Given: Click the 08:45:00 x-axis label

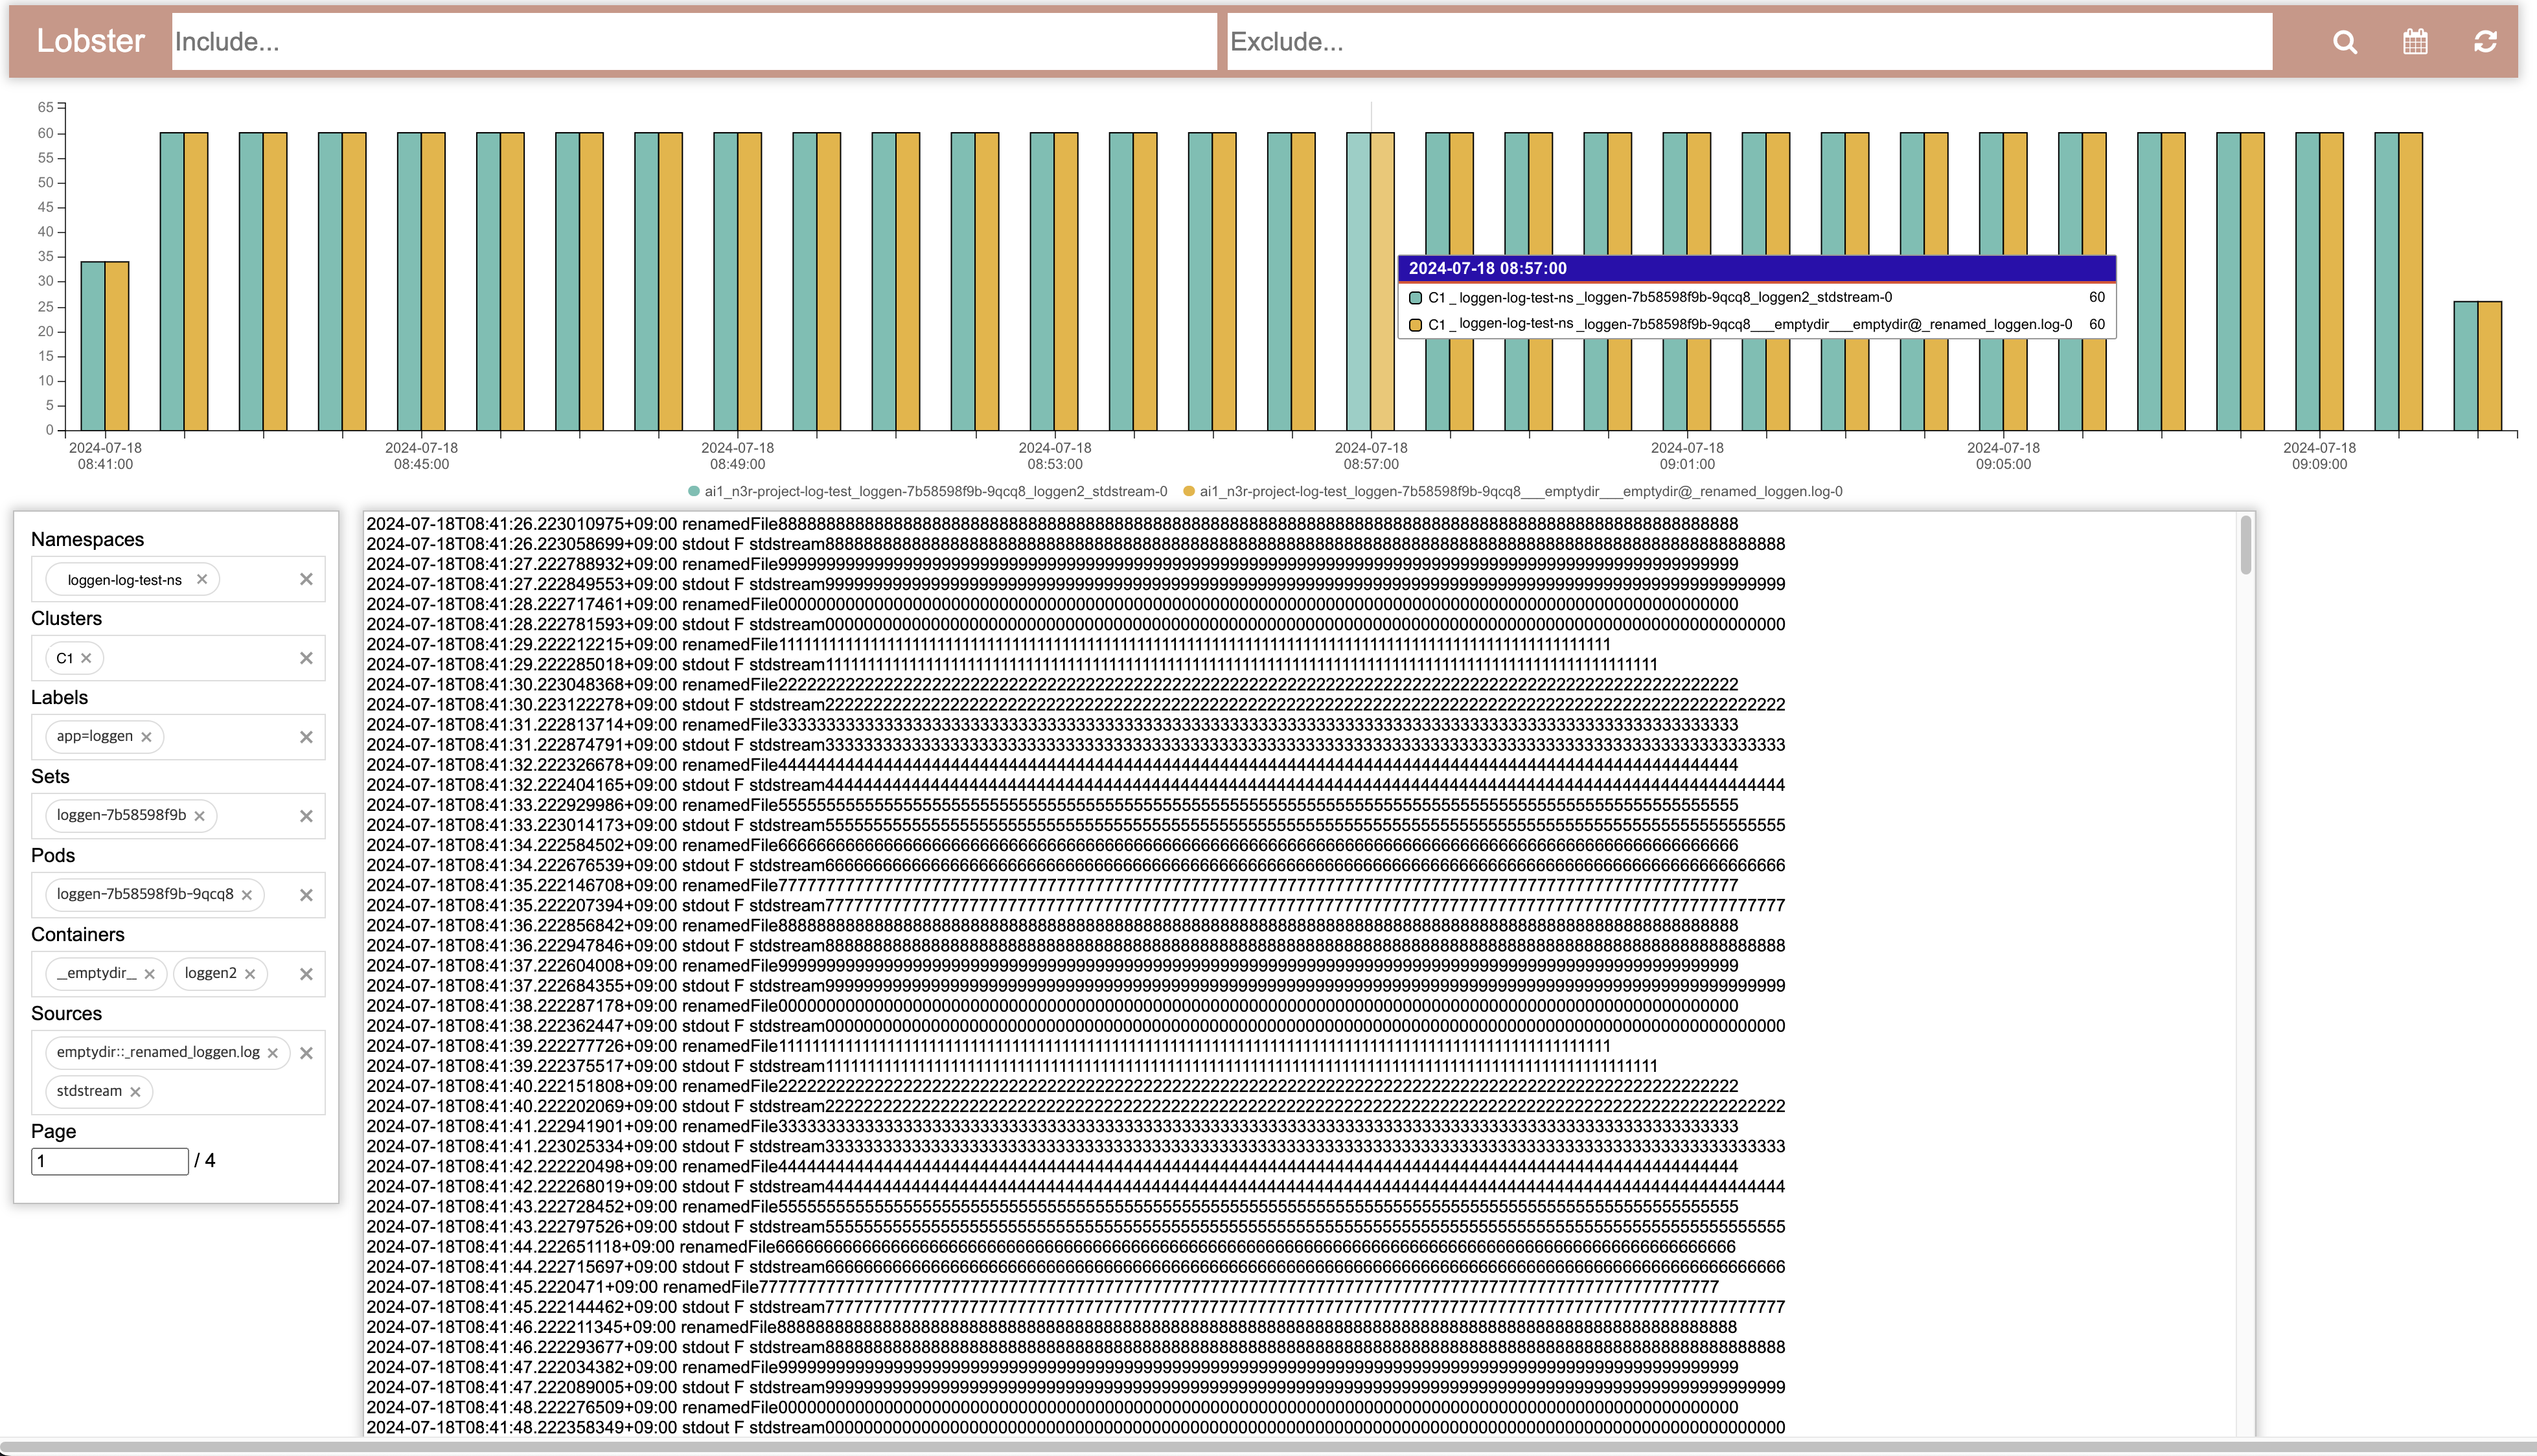Looking at the screenshot, I should [421, 456].
